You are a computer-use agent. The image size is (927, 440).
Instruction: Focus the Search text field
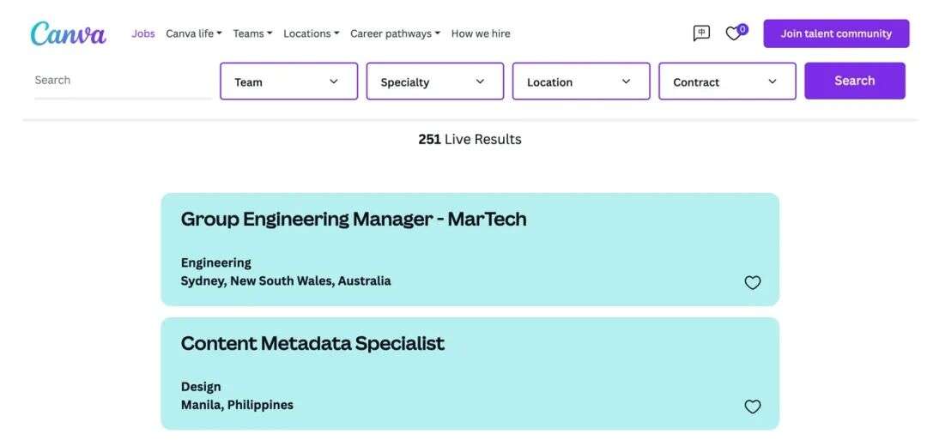click(123, 81)
